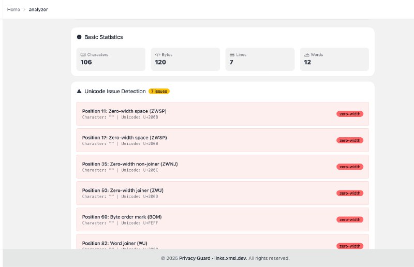Click the Basic Statistics info icon
Viewport: 414px width, 267px height.
click(x=79, y=37)
